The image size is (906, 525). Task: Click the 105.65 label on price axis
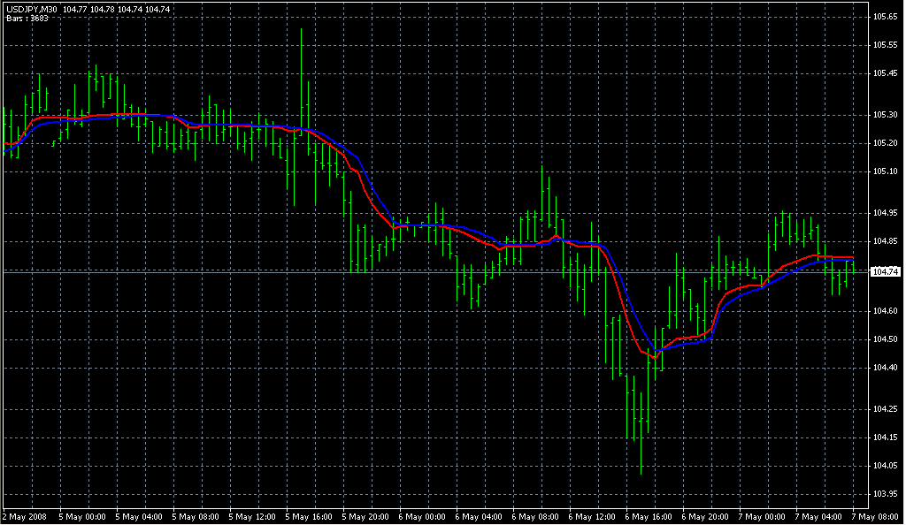click(885, 17)
